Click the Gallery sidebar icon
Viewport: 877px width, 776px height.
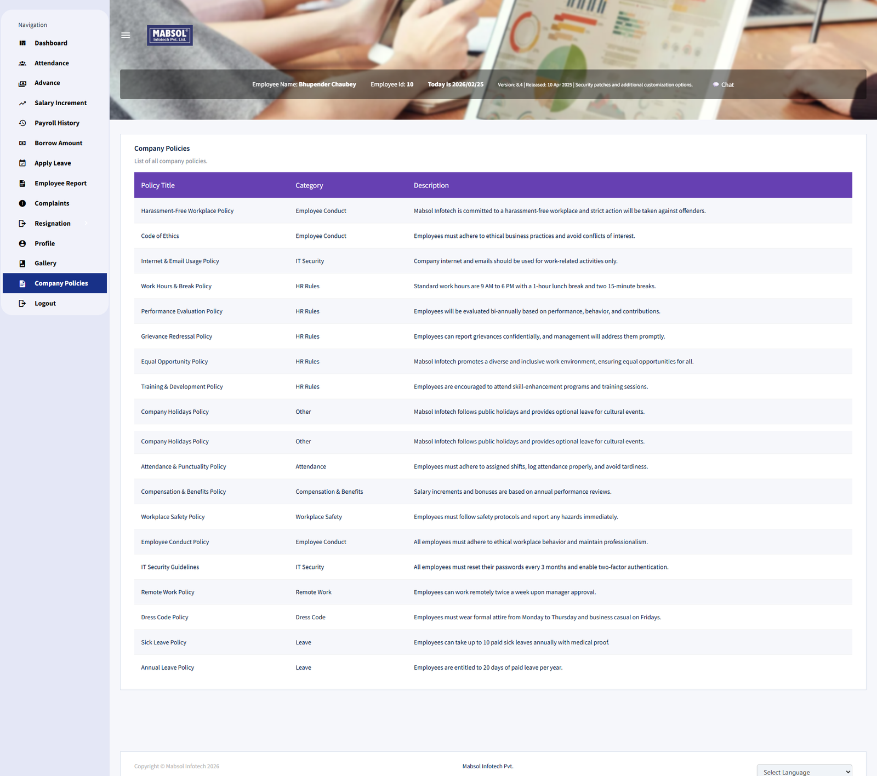22,264
